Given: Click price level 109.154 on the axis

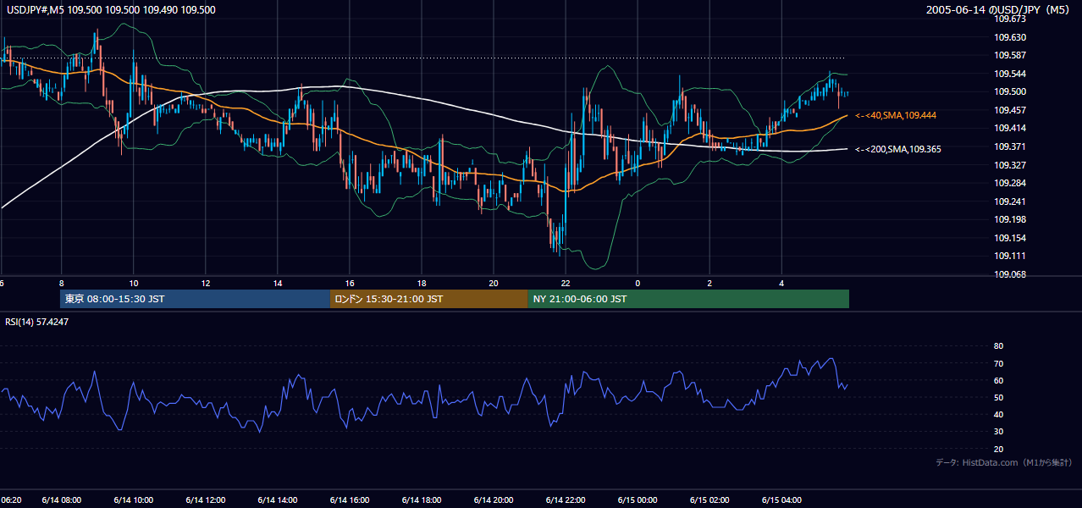Looking at the screenshot, I should (1012, 238).
